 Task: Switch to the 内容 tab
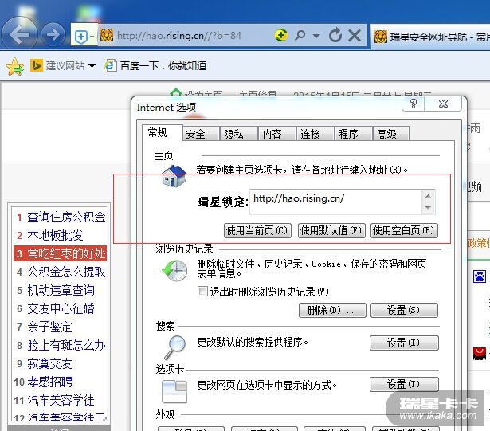click(277, 134)
